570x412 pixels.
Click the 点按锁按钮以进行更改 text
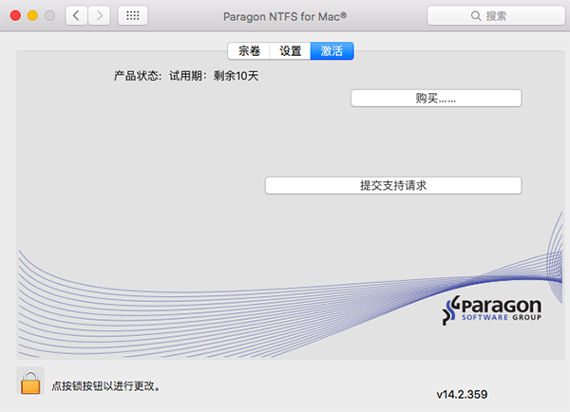105,385
